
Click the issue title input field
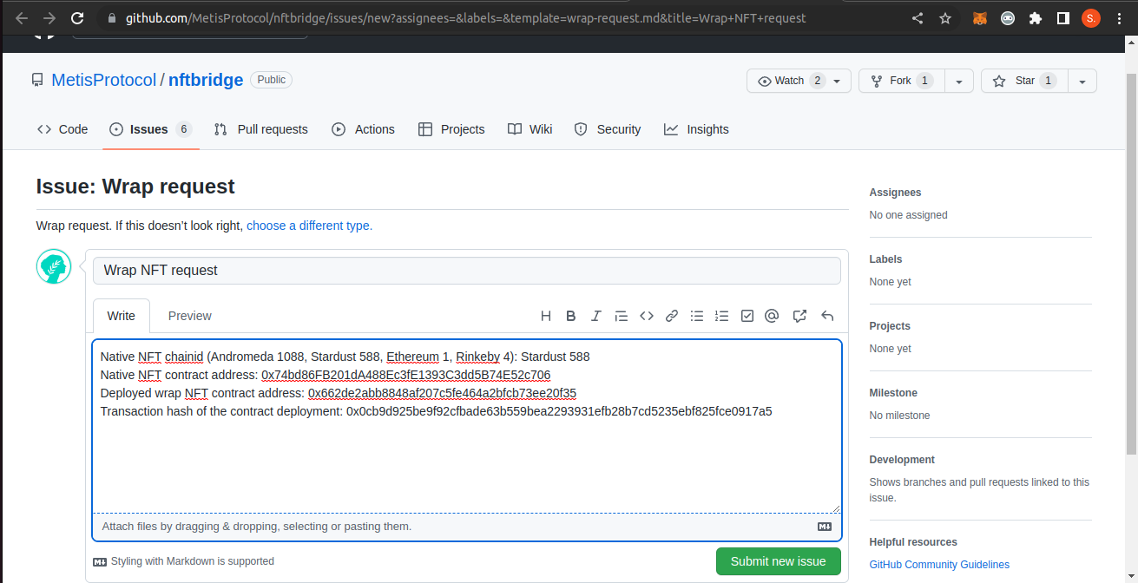coord(466,271)
